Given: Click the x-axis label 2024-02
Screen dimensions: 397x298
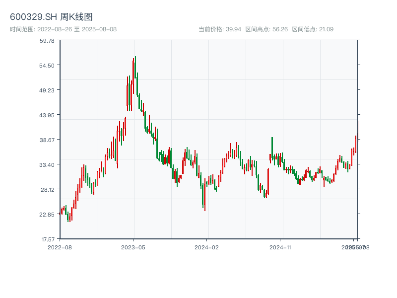Looking at the screenshot, I should click(x=206, y=247).
